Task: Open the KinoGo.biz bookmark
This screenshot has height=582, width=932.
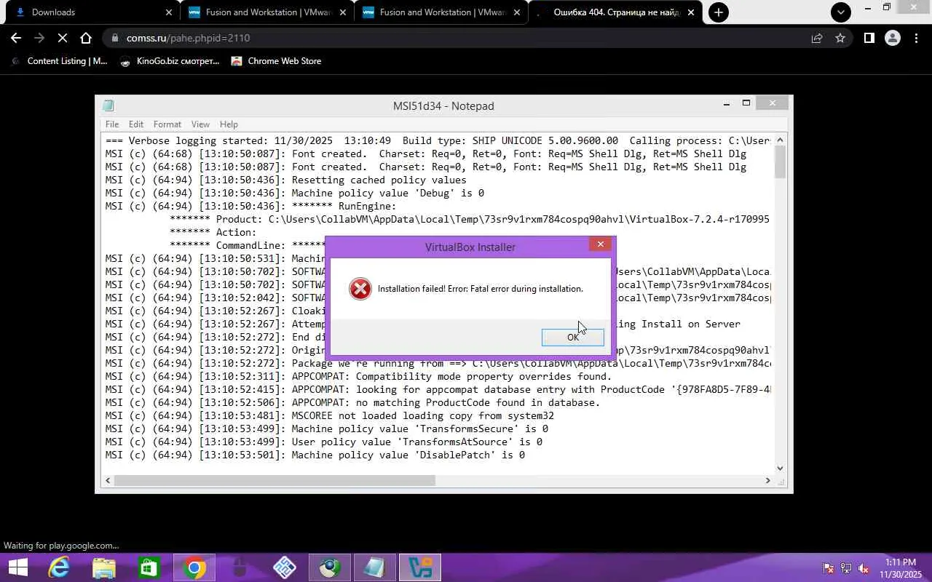Action: point(170,61)
